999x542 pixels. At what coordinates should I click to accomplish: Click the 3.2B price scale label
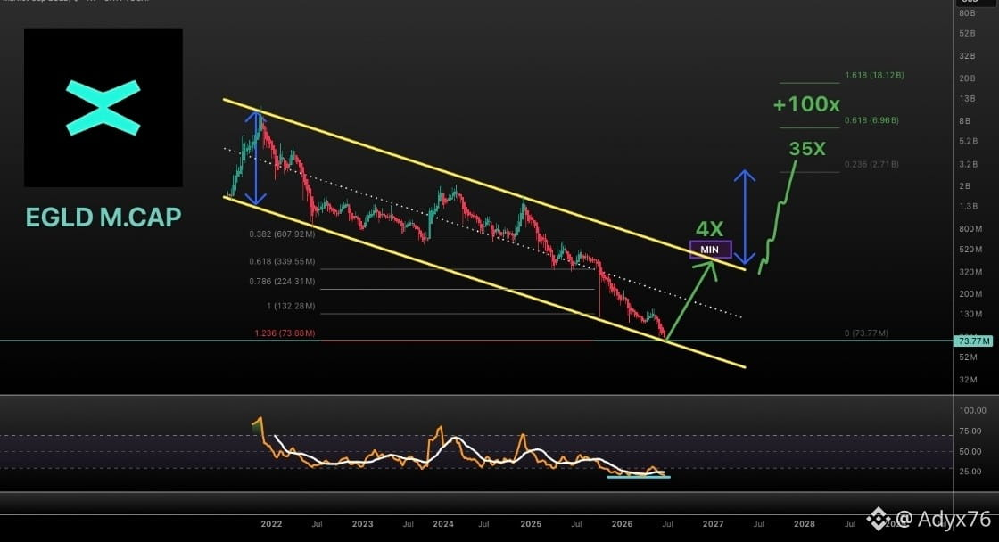pos(968,164)
